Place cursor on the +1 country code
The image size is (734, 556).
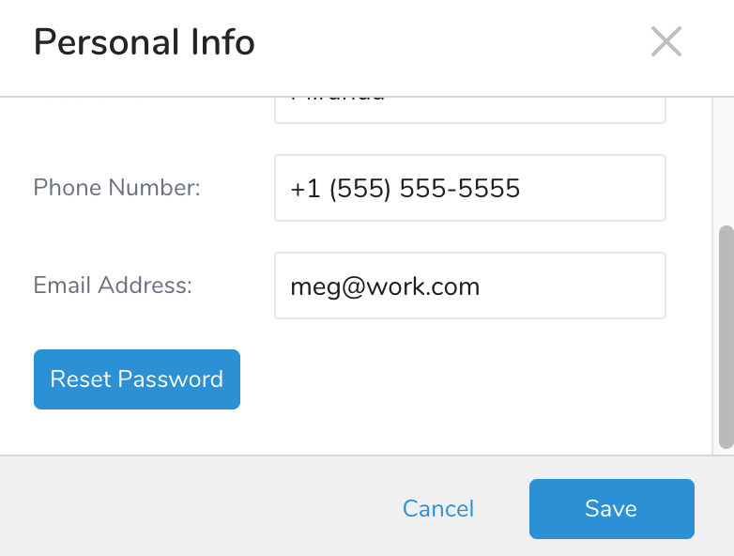pos(304,189)
